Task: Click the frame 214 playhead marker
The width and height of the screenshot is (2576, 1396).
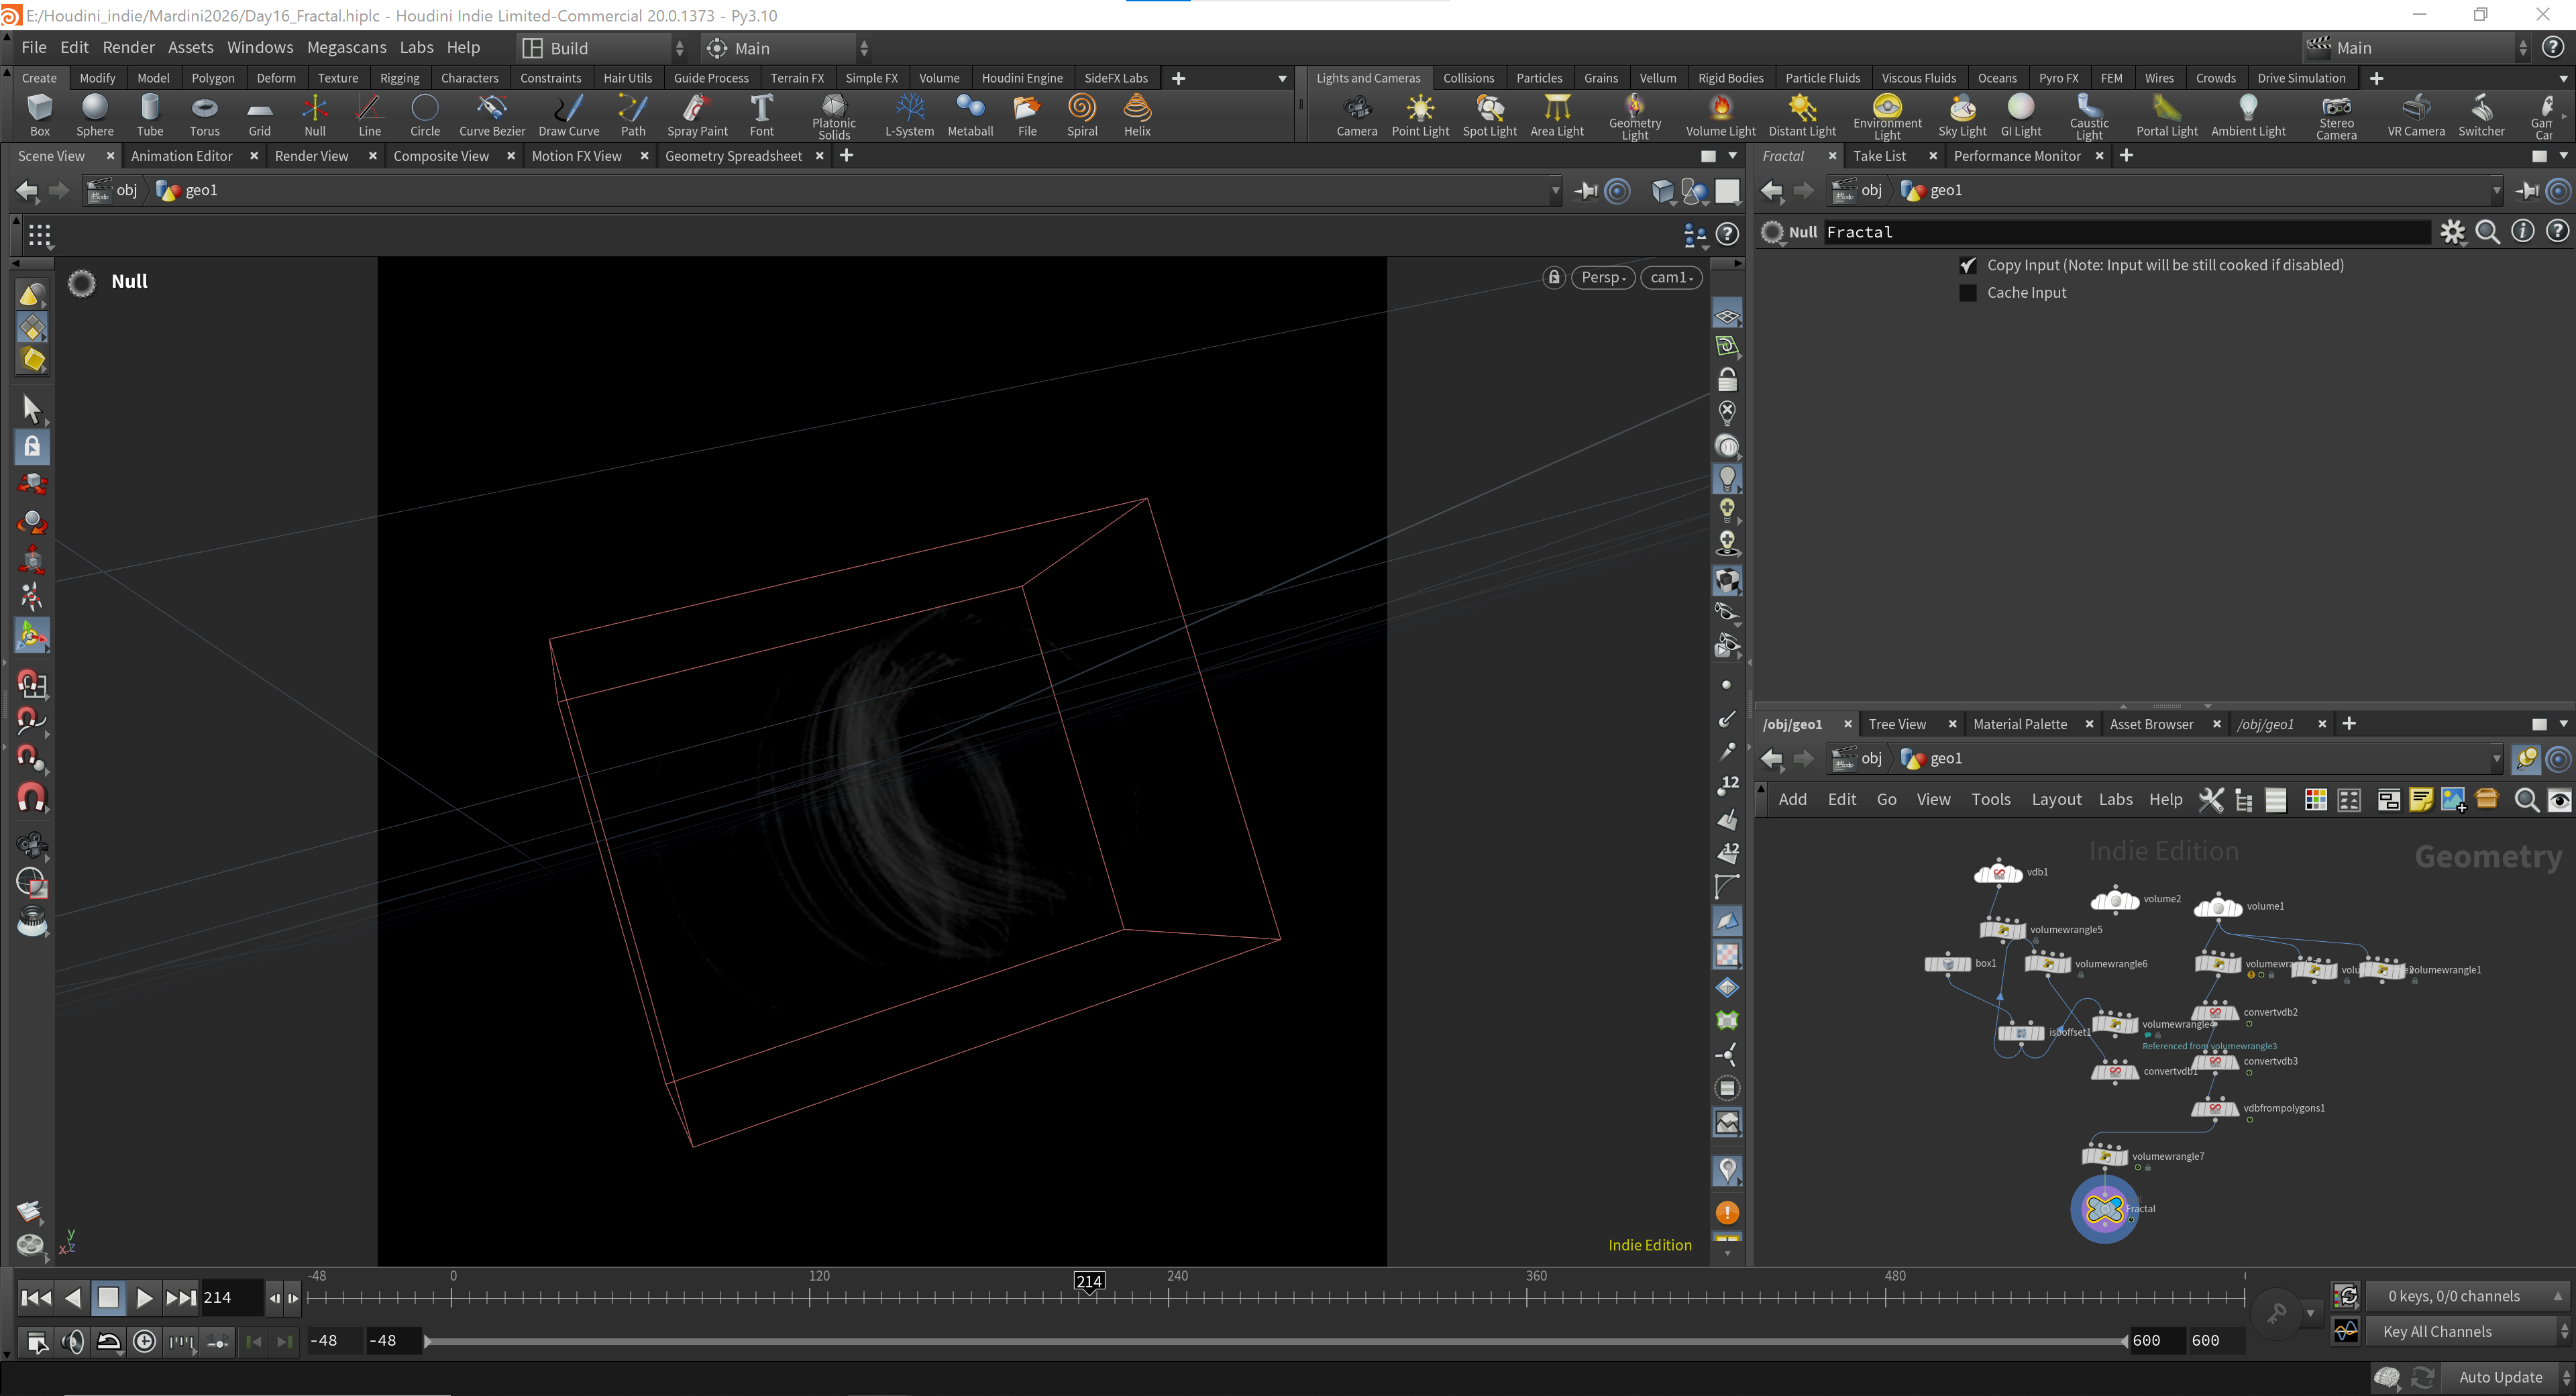Action: (x=1088, y=1282)
